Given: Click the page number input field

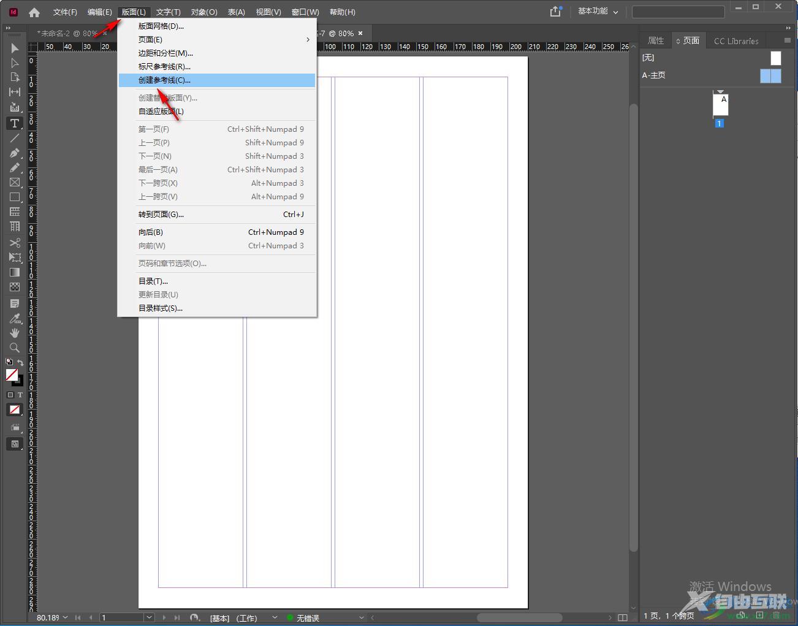Looking at the screenshot, I should 122,617.
